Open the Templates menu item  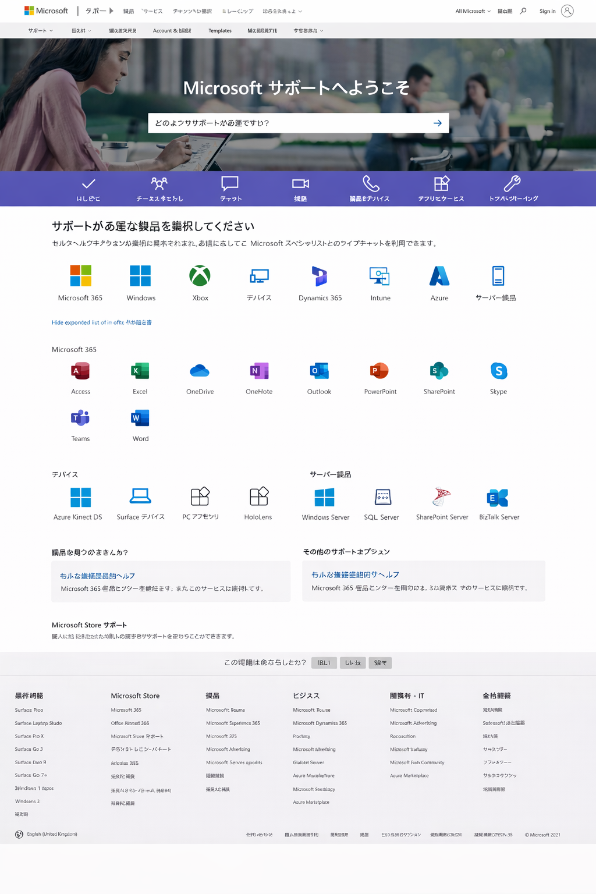click(220, 31)
